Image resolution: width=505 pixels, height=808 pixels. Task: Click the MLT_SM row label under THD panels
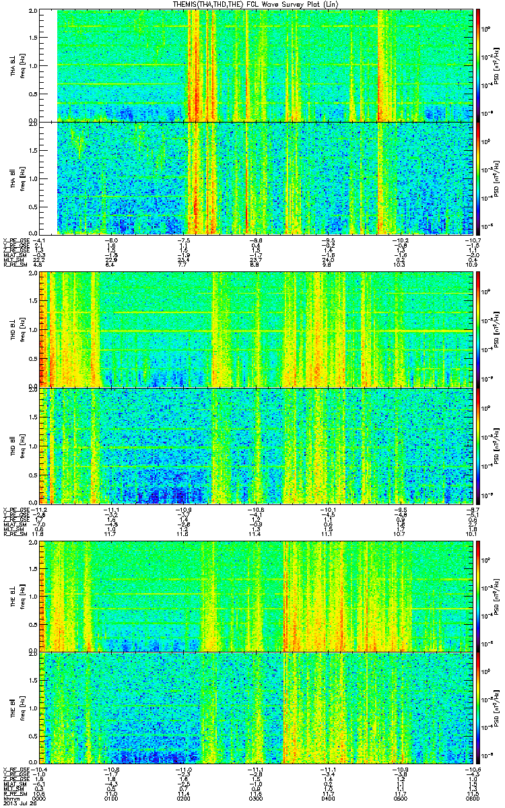pos(13,529)
